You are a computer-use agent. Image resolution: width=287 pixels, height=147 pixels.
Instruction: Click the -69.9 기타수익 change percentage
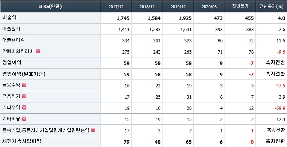(280, 108)
